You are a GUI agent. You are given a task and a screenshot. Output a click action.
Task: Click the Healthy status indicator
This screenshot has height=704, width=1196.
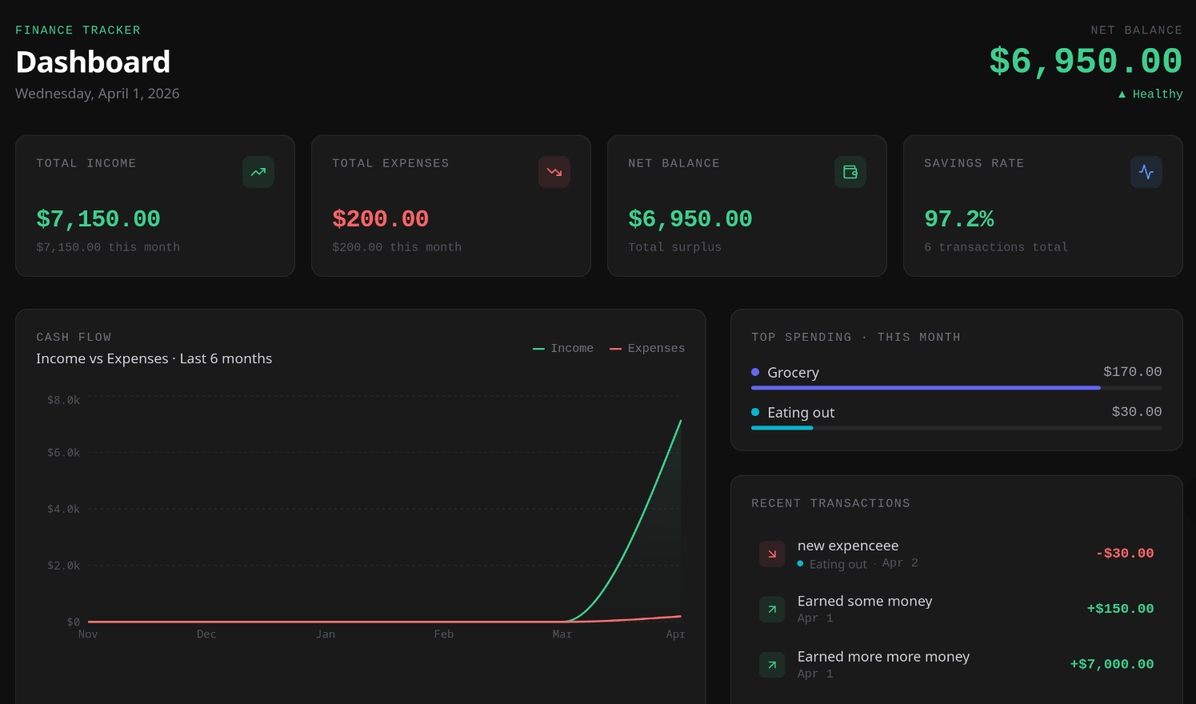click(1150, 94)
